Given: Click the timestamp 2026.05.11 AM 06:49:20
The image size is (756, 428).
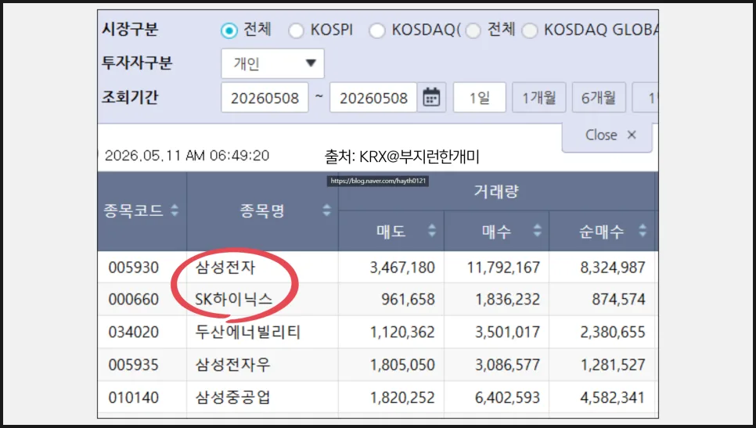Looking at the screenshot, I should (187, 156).
